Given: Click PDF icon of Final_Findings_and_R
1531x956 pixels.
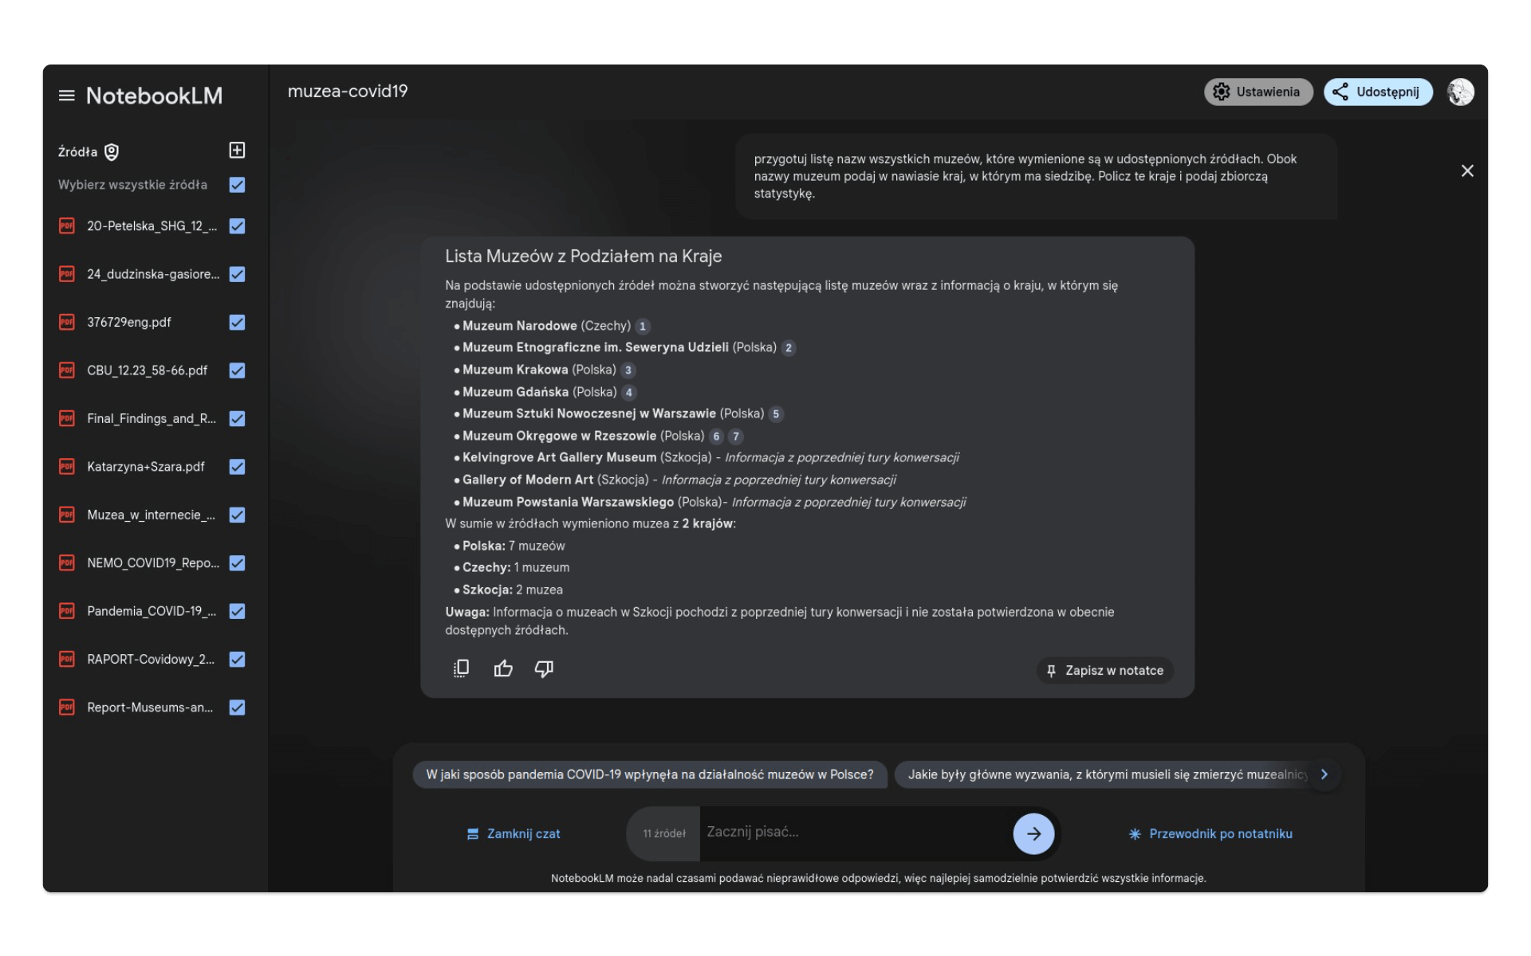Looking at the screenshot, I should 67,418.
